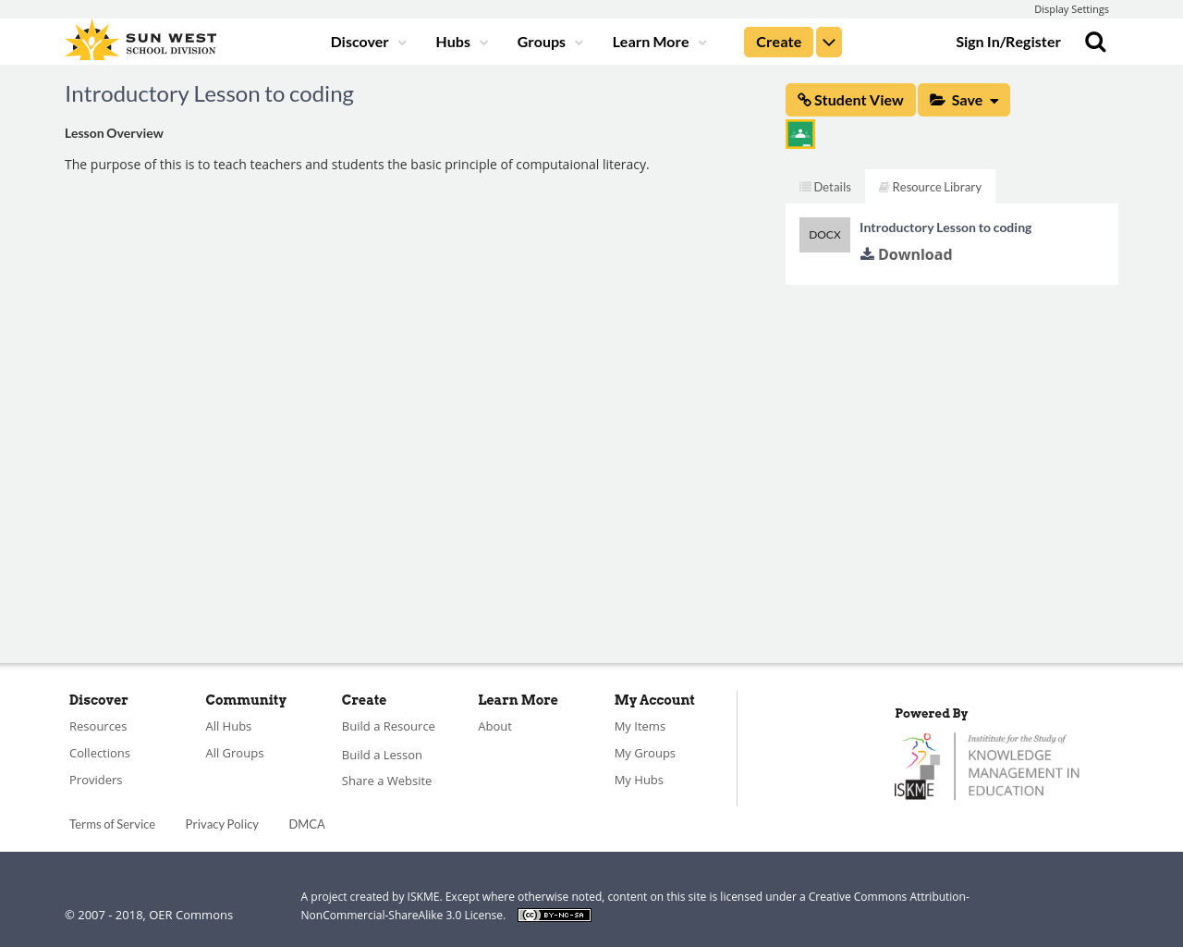The image size is (1183, 947).
Task: Click Sign In/Register
Action: pyautogui.click(x=1007, y=40)
